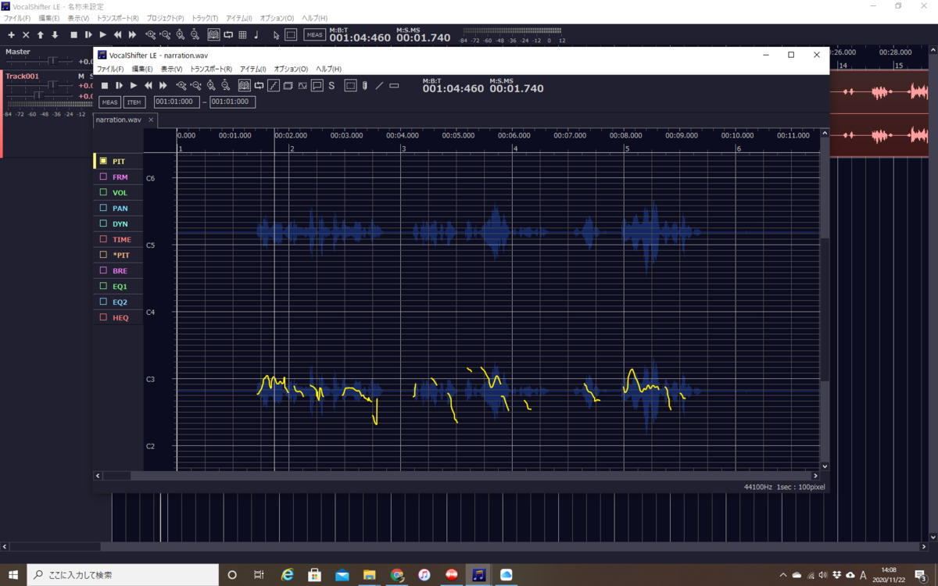
Task: Click the delete track X icon
Action: (x=26, y=34)
